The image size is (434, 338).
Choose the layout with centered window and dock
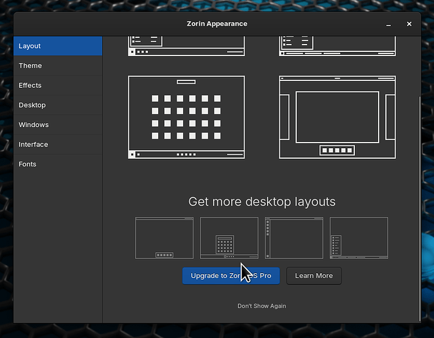click(x=337, y=117)
